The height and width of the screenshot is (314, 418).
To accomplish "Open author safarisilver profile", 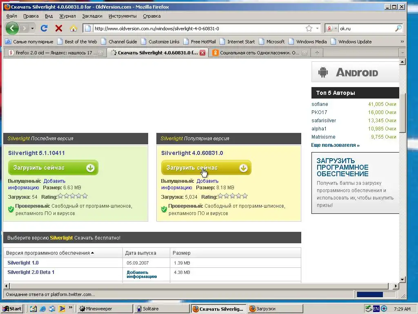I will (324, 121).
